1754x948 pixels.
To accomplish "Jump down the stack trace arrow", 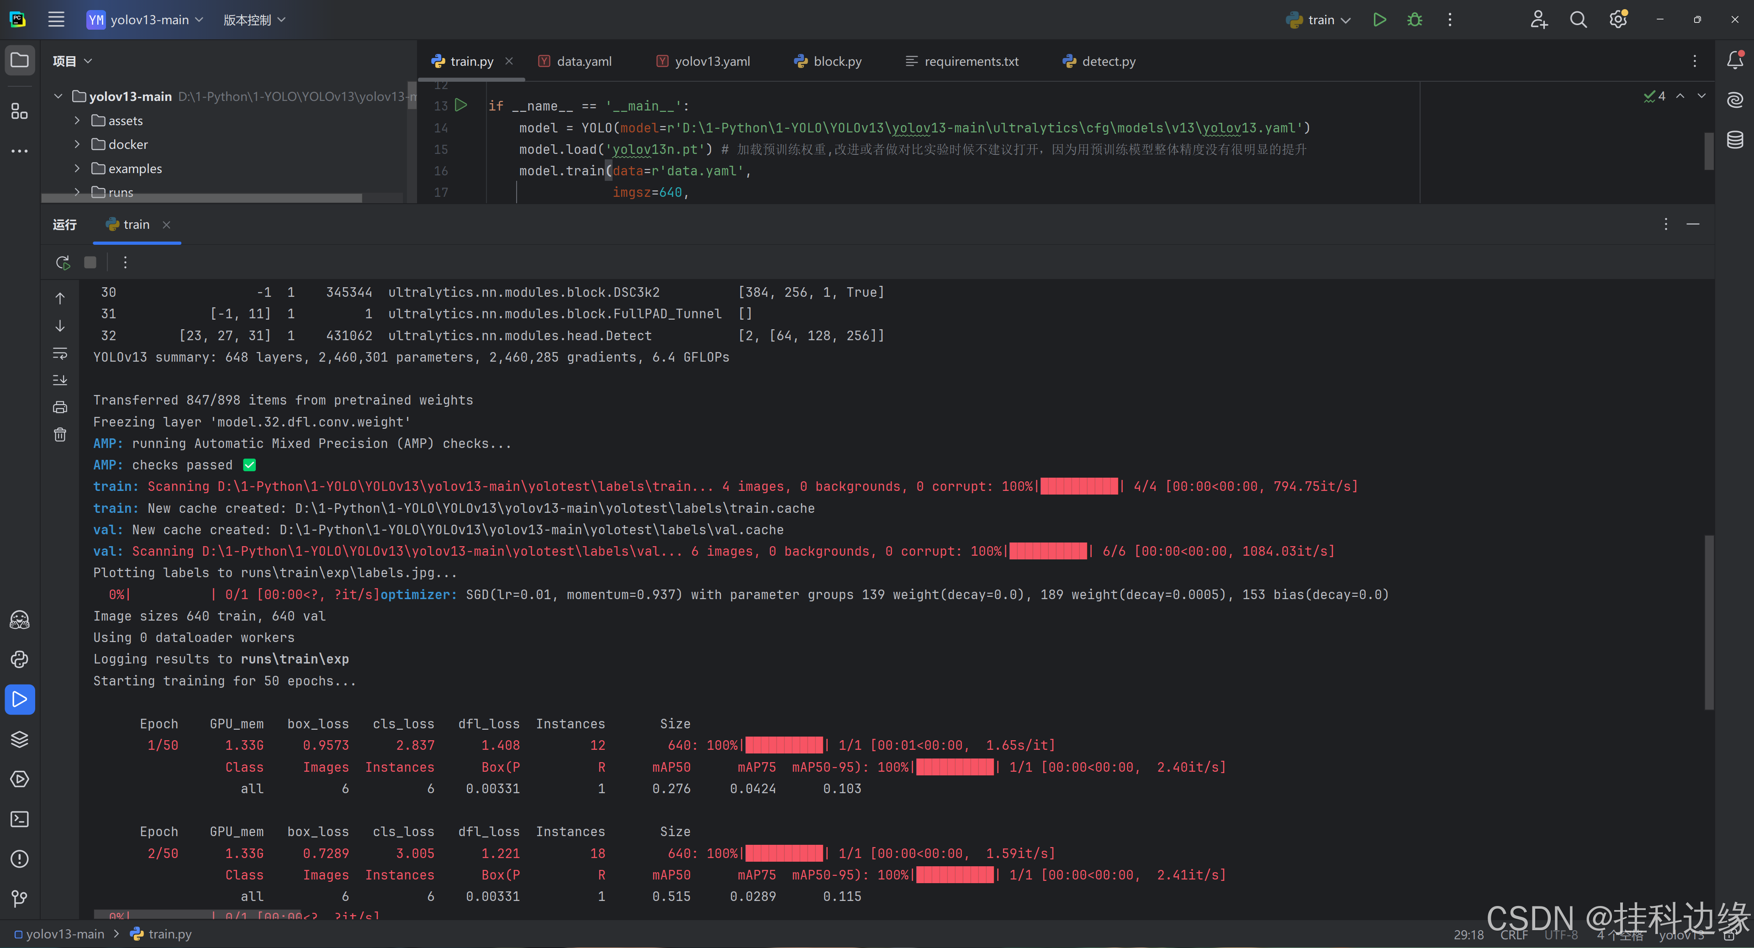I will coord(60,326).
